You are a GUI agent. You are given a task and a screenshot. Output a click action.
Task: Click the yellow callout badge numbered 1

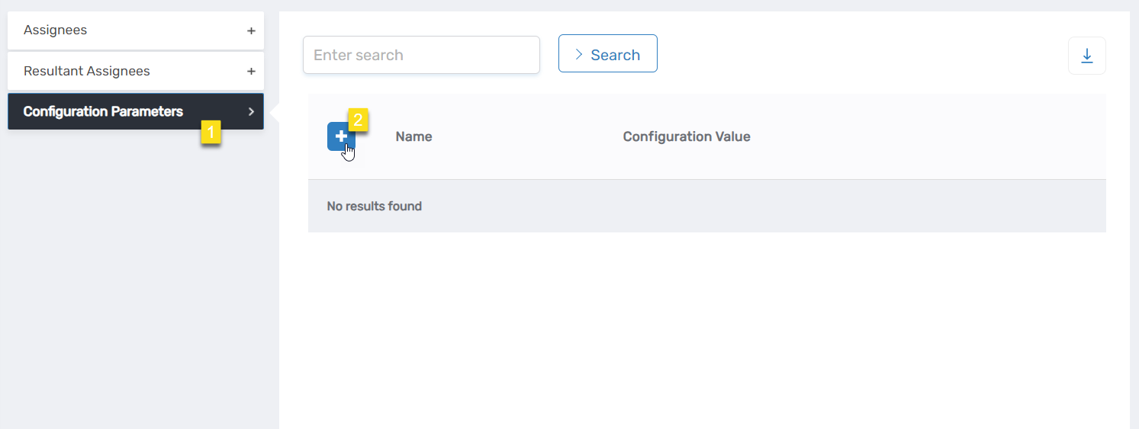click(x=211, y=132)
